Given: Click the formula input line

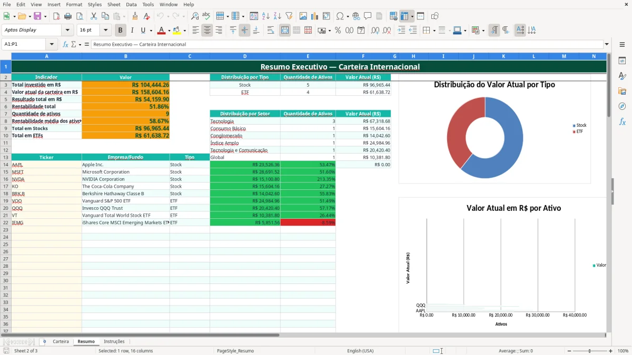Looking at the screenshot, I should pos(347,45).
